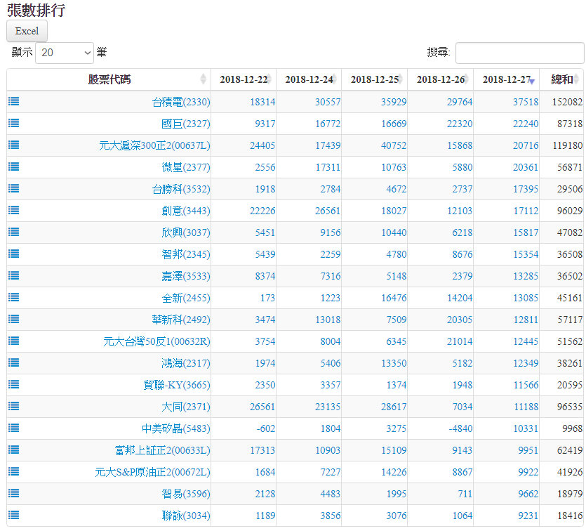This screenshot has height=531, width=586.
Task: Click the list icon beside 鴻海(2317)
Action: [x=13, y=362]
